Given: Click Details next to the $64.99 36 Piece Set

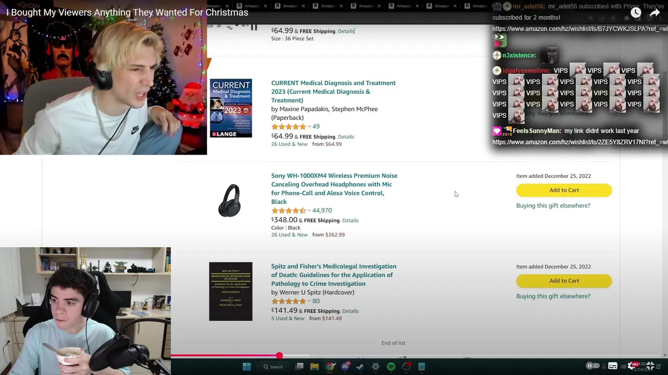Looking at the screenshot, I should tap(346, 31).
